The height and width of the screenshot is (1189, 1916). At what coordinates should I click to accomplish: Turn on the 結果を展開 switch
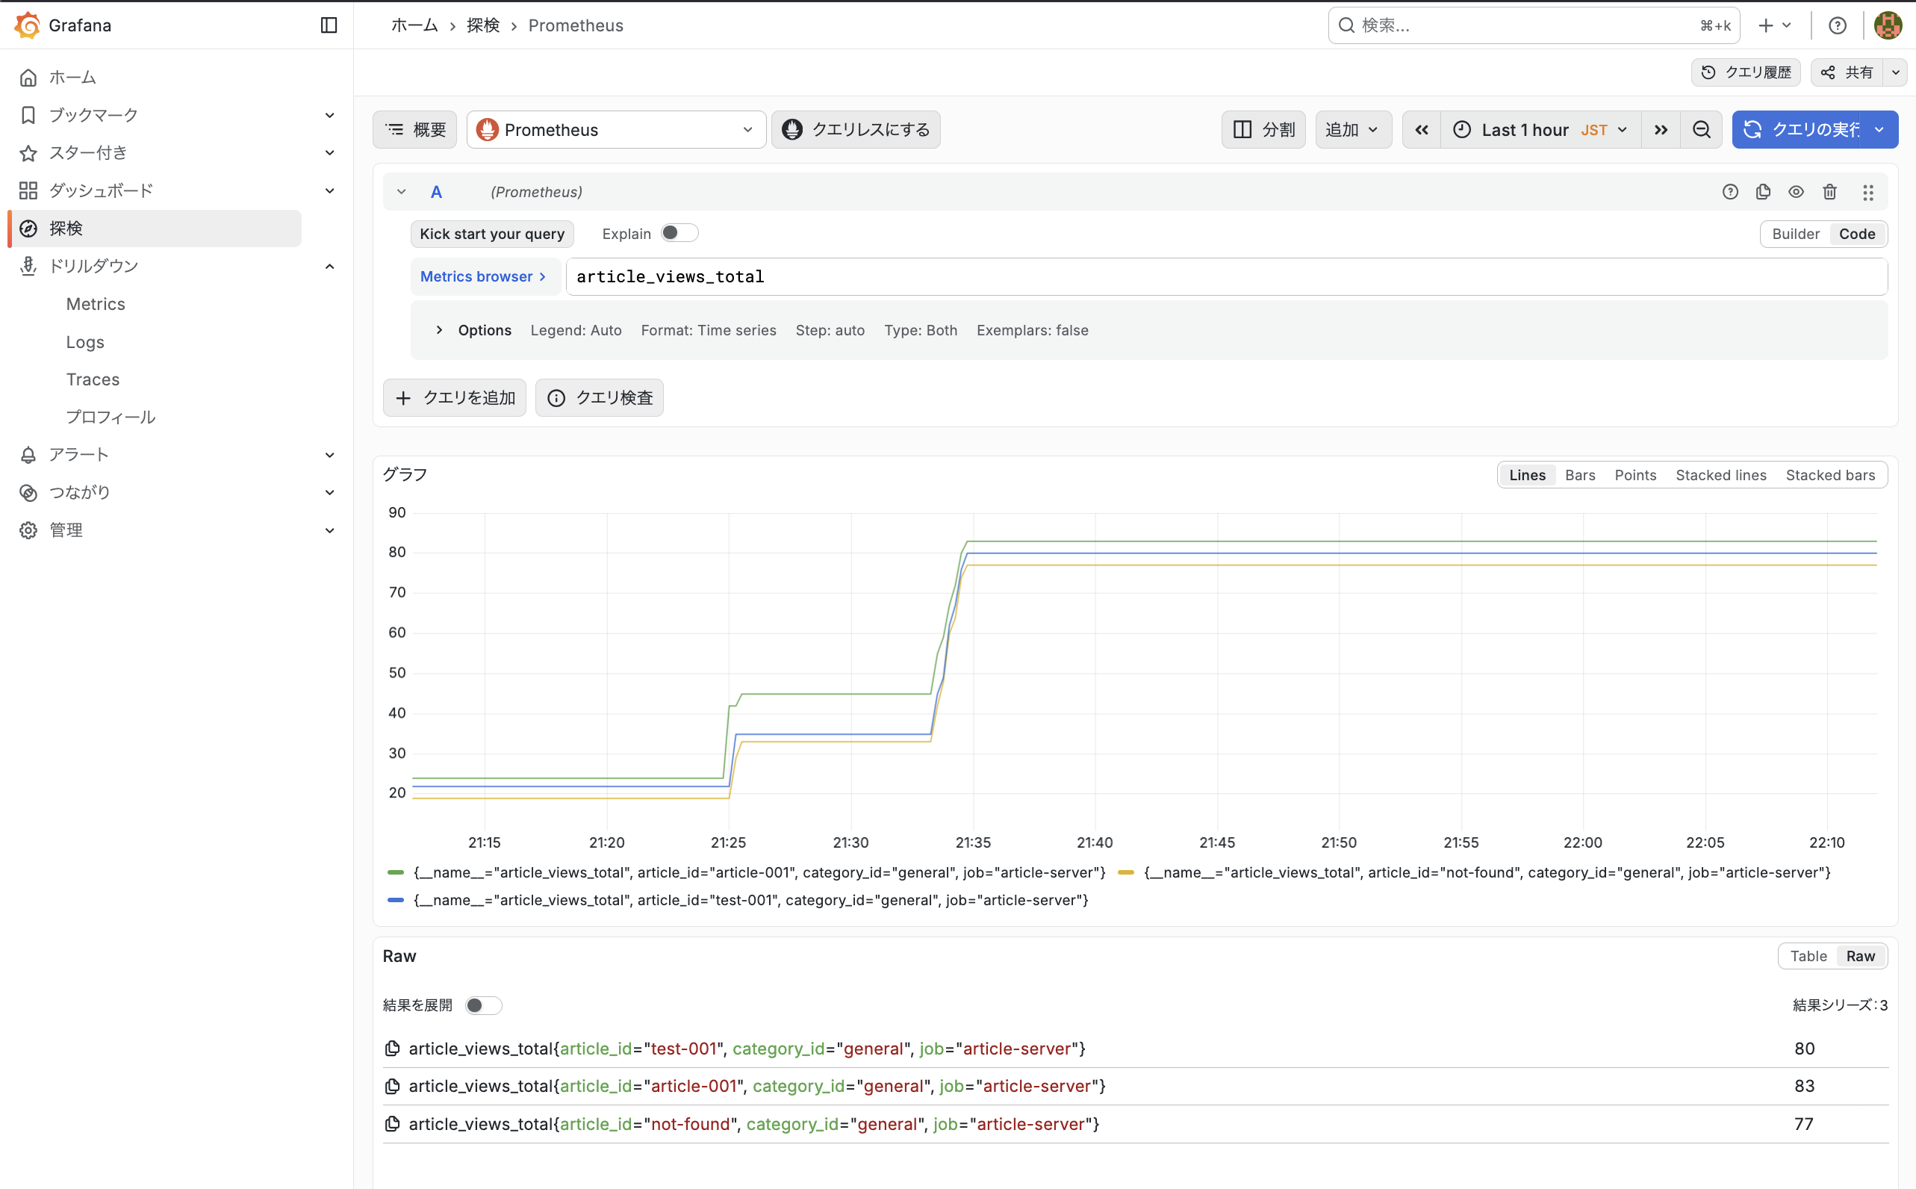point(483,1005)
